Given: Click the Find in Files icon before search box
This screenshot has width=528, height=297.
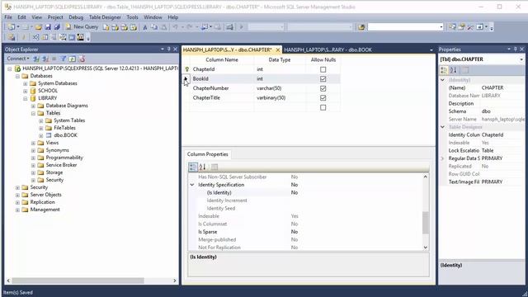Looking at the screenshot, I should tap(361, 27).
